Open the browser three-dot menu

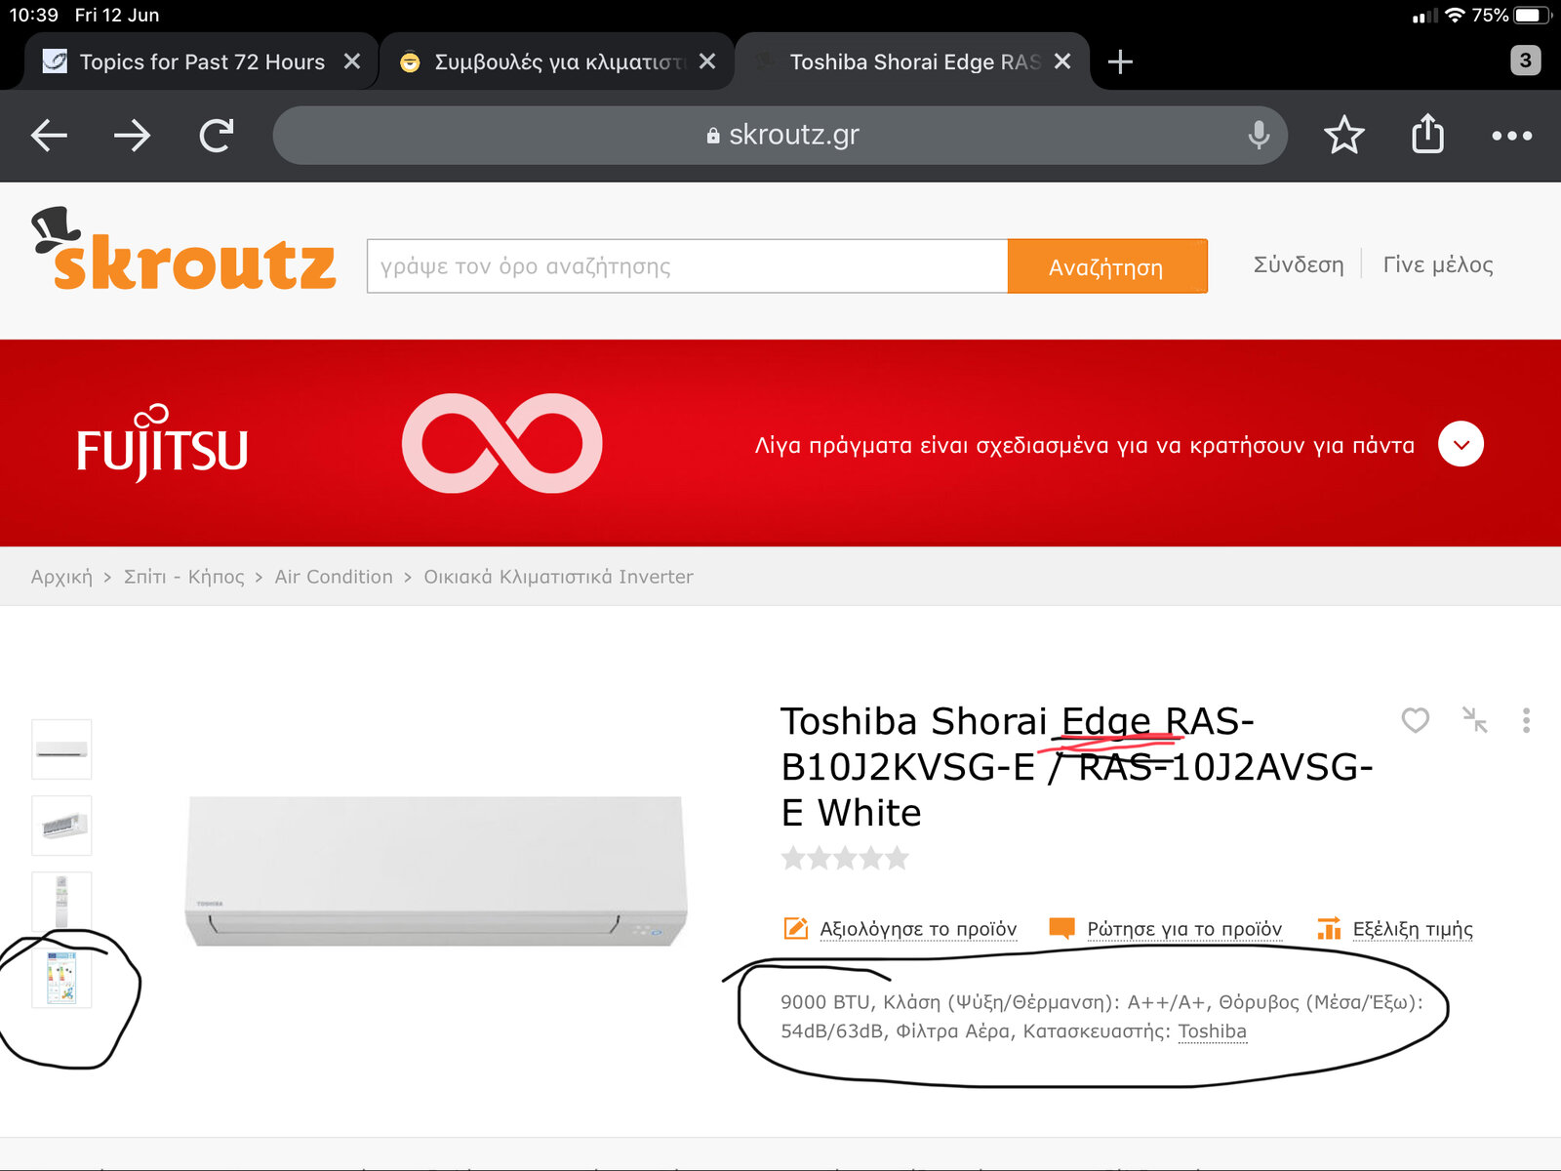[1511, 136]
